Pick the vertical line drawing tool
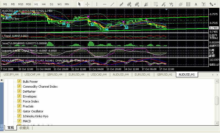220x133 pixels. (x=96, y=4)
